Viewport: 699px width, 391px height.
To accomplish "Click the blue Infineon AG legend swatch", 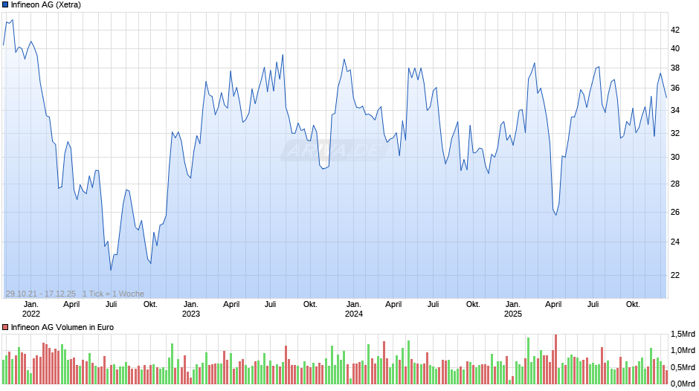I will click(5, 5).
